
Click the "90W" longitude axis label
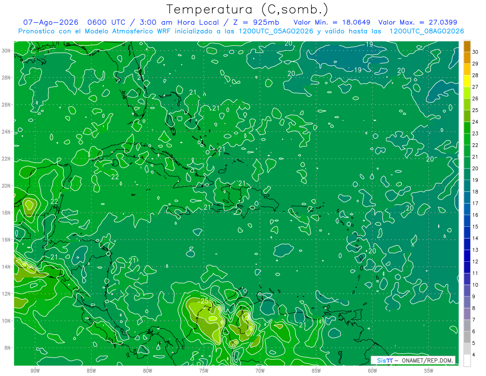tap(35, 371)
